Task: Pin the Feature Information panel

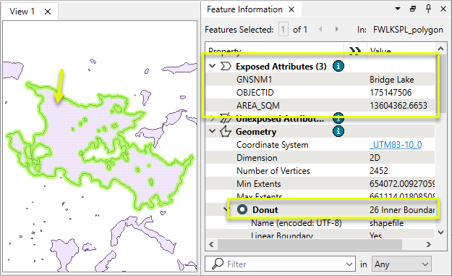Action: (x=428, y=9)
